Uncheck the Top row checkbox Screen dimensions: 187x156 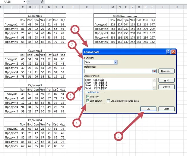88,96
